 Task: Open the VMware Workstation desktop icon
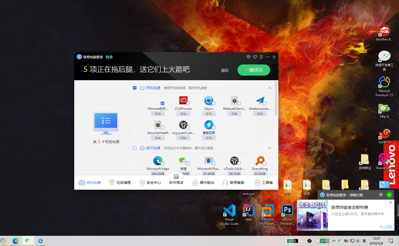(268, 215)
